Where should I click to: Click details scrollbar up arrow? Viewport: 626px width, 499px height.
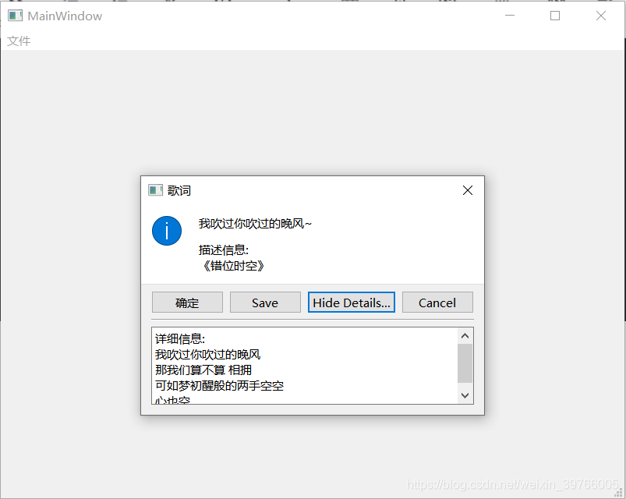coord(465,336)
